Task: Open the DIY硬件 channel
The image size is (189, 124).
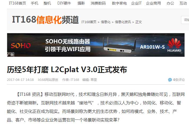Action: coord(64,3)
